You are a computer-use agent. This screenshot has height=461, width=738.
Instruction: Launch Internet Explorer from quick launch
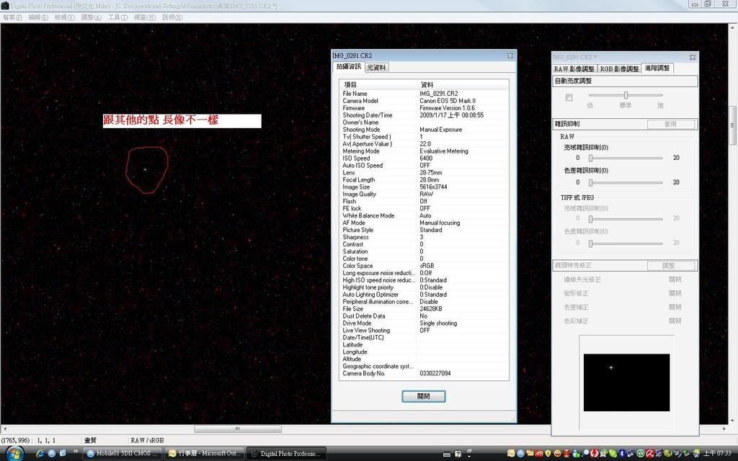tap(40, 453)
